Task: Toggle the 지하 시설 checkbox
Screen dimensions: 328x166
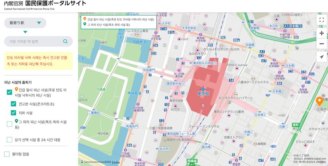Action: [x=13, y=113]
